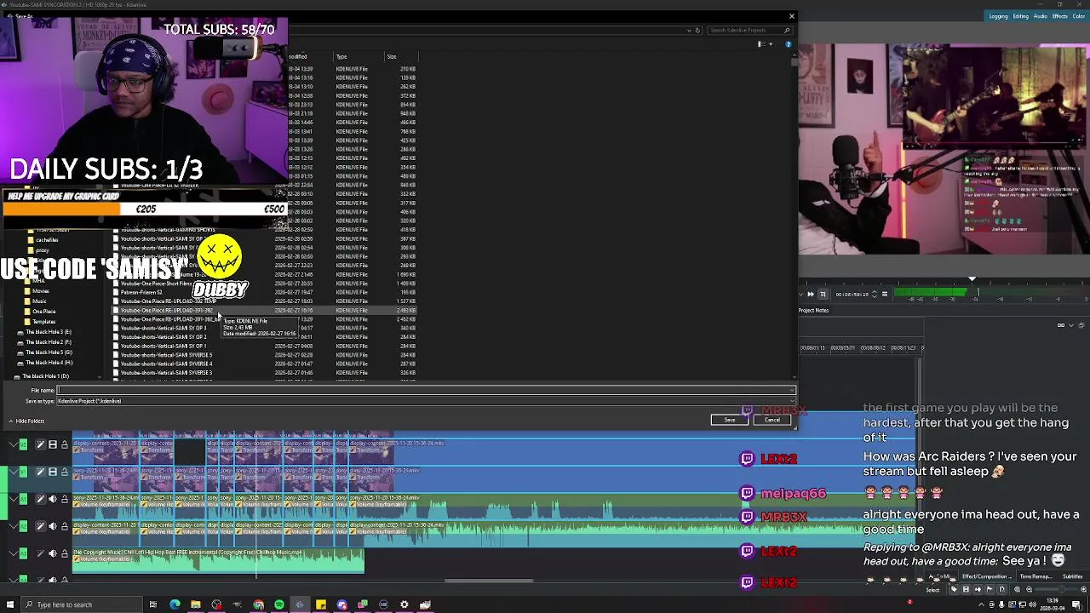Open dialog help icon
Viewport: 1090px width, 613px height.
(x=789, y=44)
